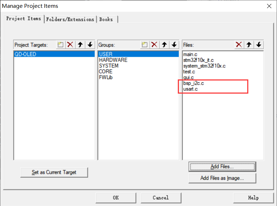Click Add Files as Image...
This screenshot has height=206, width=277.
tap(222, 178)
